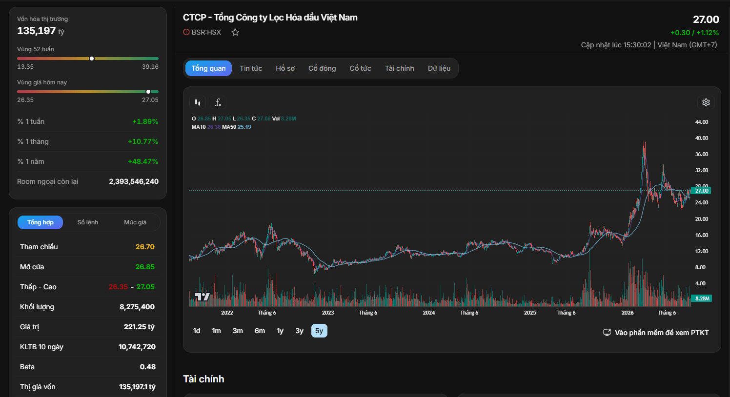Click the KLTB 10 ngày value 10,742,720
This screenshot has width=730, height=397.
[x=137, y=347]
